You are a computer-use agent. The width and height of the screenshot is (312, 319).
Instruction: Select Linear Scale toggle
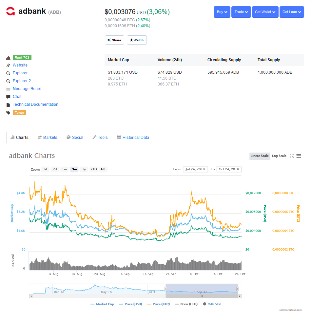pos(260,156)
